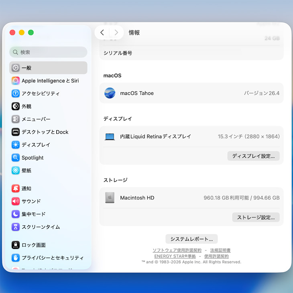Screen dimensions: 293x293
Task: Open the サウンド settings item
Action: pos(32,201)
